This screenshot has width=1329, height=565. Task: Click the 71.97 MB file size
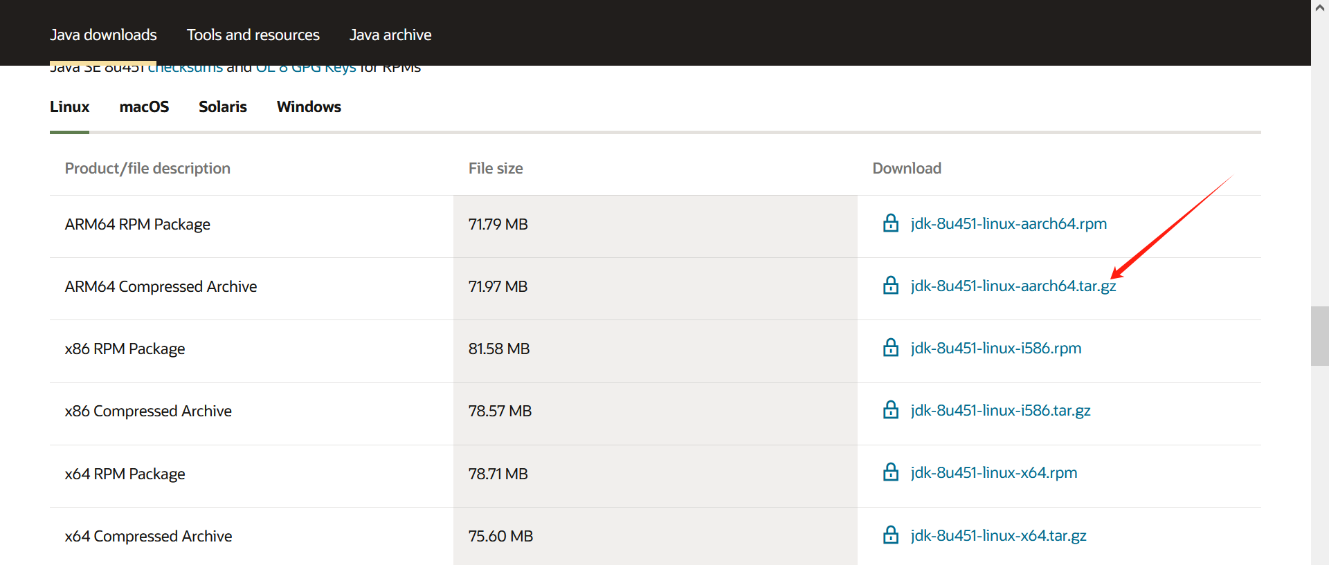point(498,286)
